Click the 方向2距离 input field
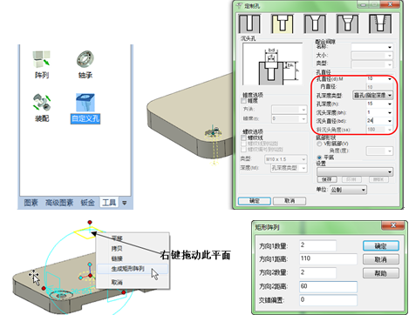Image resolution: width=409 pixels, height=315 pixels. 328,286
